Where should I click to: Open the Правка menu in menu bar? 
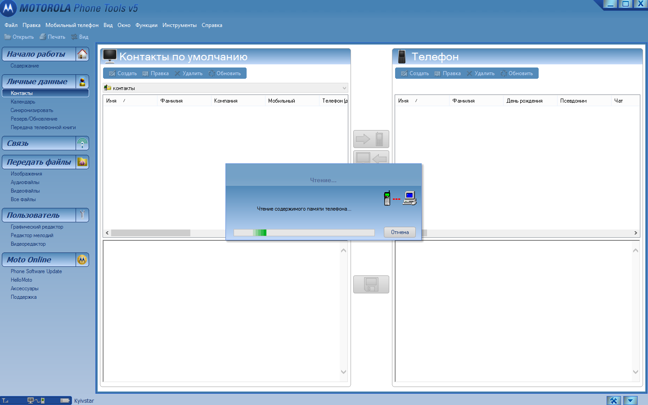coord(31,25)
